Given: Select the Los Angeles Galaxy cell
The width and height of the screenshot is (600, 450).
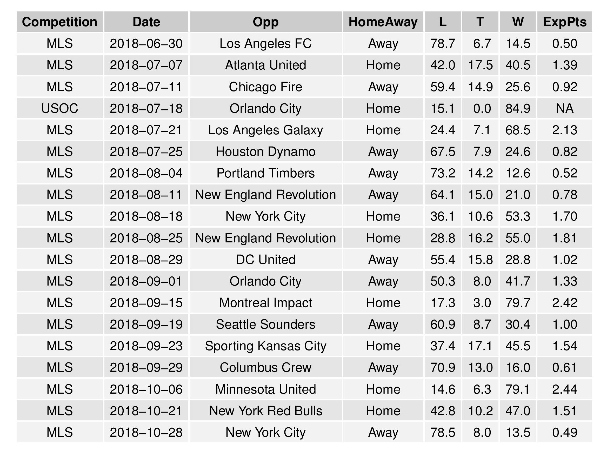Looking at the screenshot, I should pos(265,130).
